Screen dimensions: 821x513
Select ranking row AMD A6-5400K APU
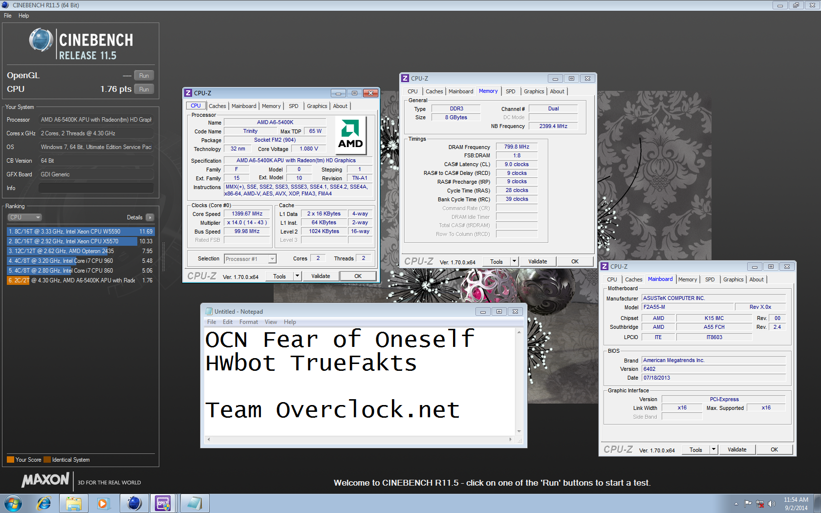80,280
